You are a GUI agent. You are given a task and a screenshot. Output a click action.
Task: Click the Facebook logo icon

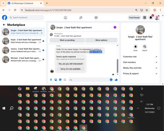pos(5,17)
